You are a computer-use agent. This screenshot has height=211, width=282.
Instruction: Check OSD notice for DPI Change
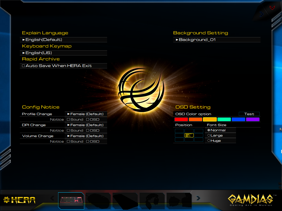click(x=88, y=131)
